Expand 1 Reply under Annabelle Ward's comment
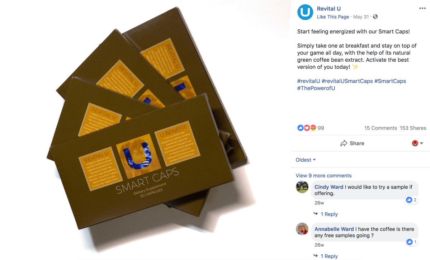 tap(326, 256)
